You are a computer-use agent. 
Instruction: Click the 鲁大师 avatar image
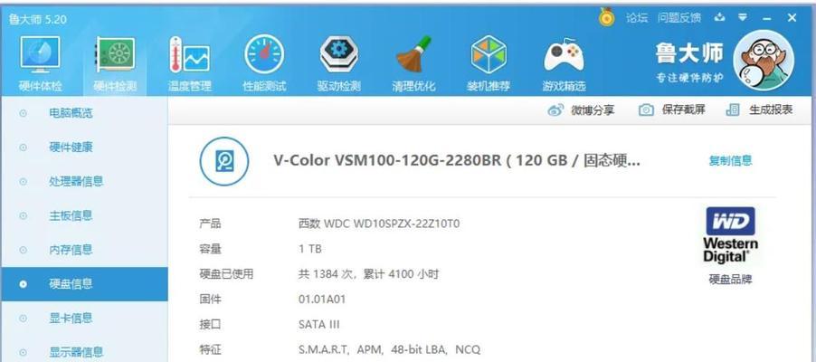point(764,60)
